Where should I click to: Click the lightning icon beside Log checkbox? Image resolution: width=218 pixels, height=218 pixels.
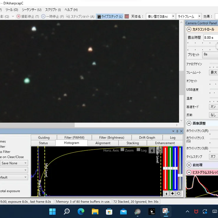tap(152, 151)
